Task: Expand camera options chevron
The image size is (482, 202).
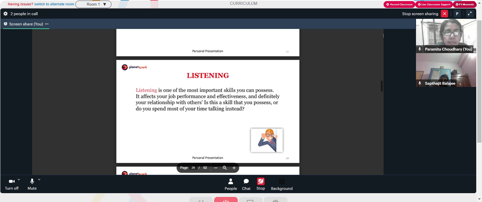Action: [19, 179]
